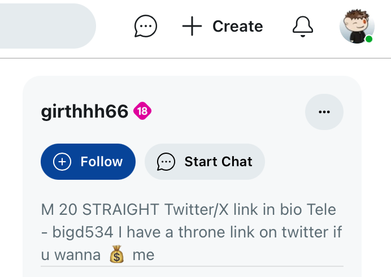Click the bio text mentioning Twitter/X link
The width and height of the screenshot is (391, 277).
click(192, 232)
